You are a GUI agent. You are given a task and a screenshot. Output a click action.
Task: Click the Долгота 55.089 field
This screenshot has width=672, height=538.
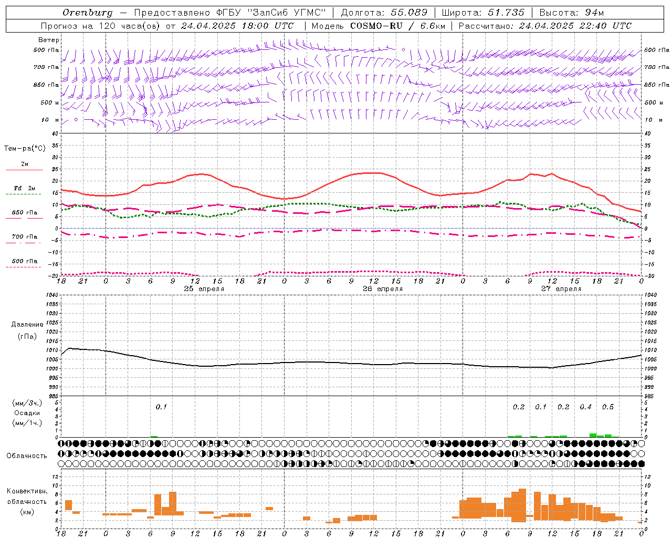pos(384,13)
